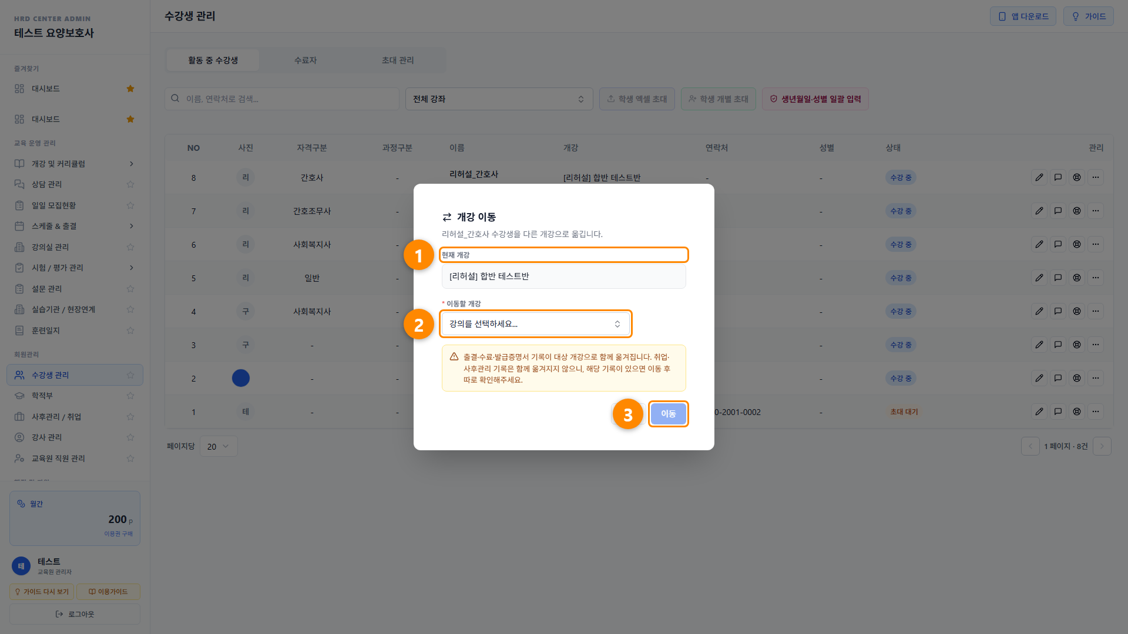Open the more options menu in row 5
Image resolution: width=1128 pixels, height=634 pixels.
click(1096, 278)
